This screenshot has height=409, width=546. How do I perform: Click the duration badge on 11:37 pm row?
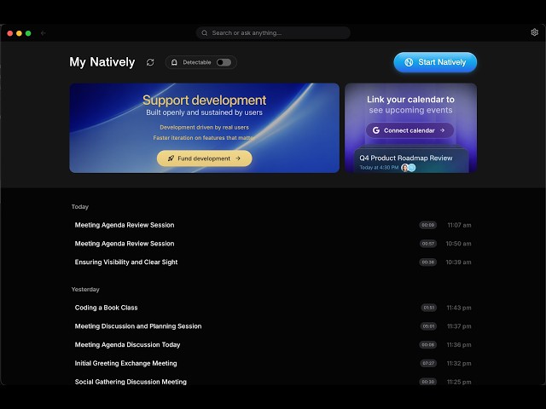428,326
